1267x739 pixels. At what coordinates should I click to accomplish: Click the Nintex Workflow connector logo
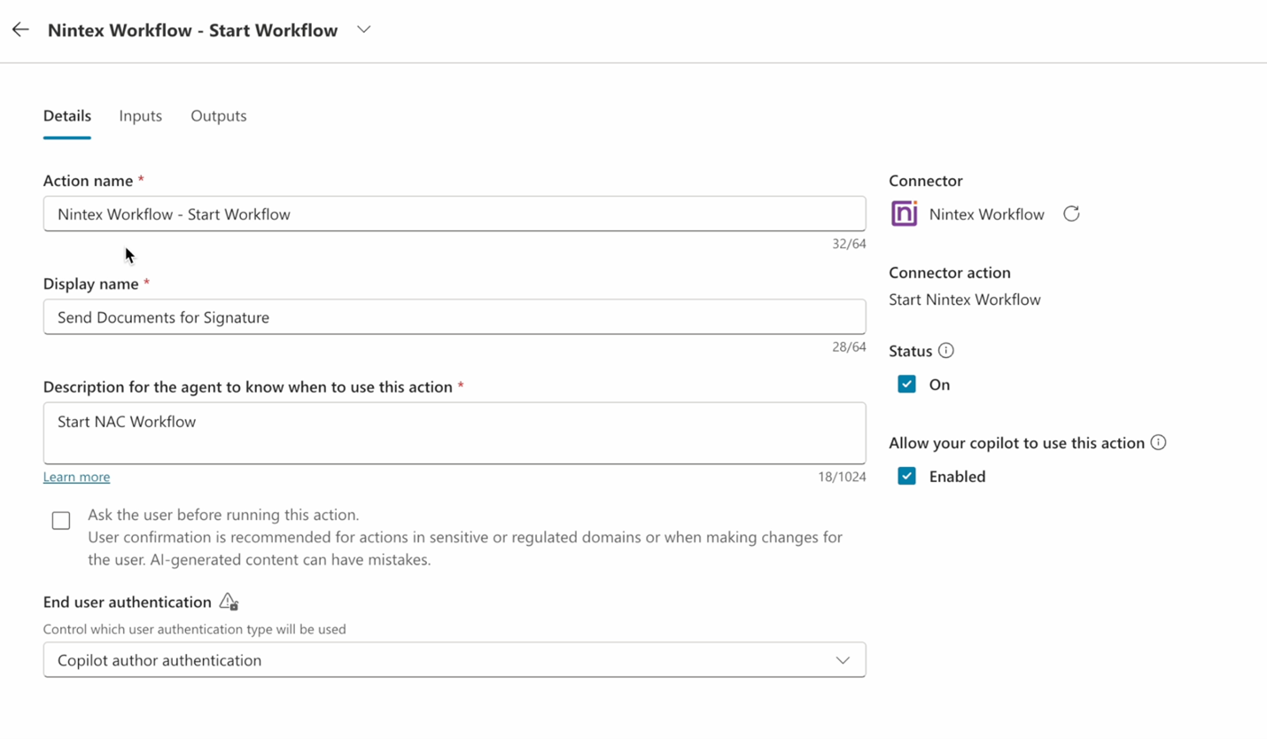click(x=904, y=214)
